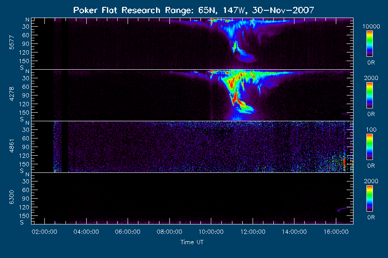Click the rainbow colorbar beside the 5577 panel
This screenshot has height=258, width=388.
coord(370,44)
